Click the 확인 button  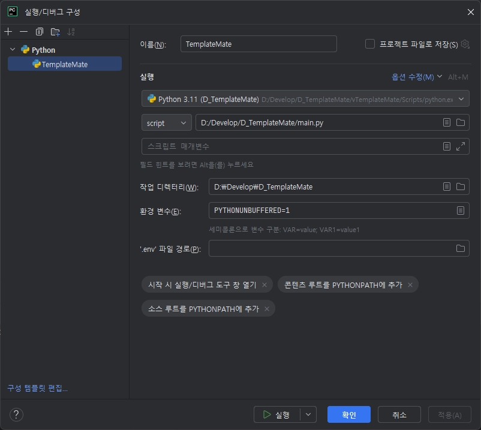[x=348, y=414]
